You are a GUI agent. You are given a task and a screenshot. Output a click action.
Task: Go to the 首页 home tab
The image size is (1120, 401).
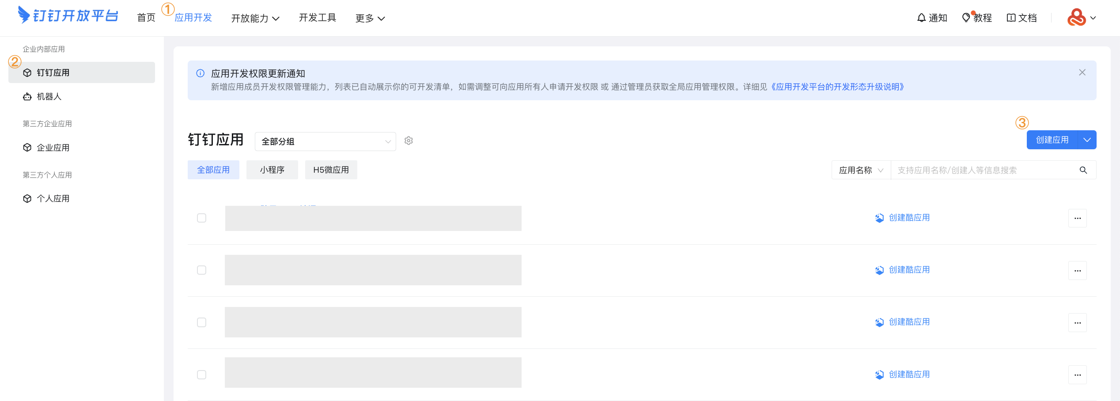pos(146,18)
